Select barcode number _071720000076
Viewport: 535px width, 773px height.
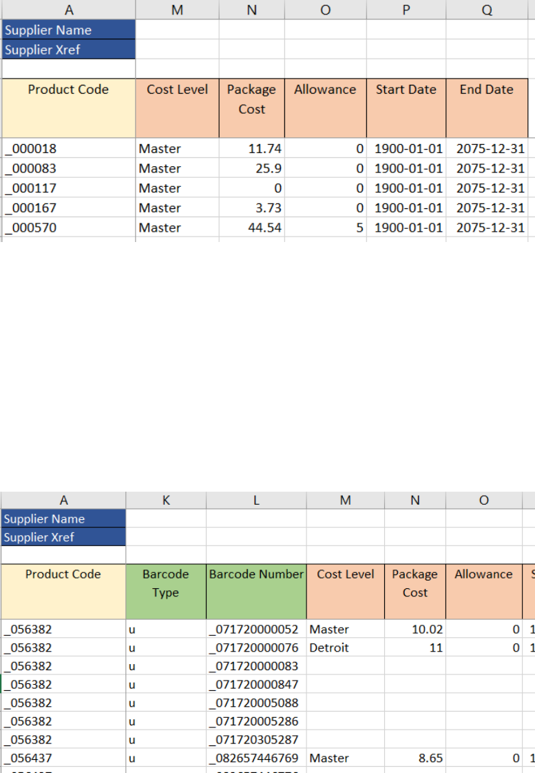[x=256, y=647]
